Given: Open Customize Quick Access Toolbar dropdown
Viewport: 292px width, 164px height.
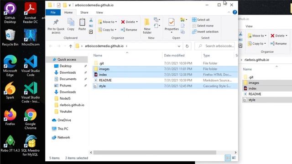Looking at the screenshot, I should [x=70, y=5].
